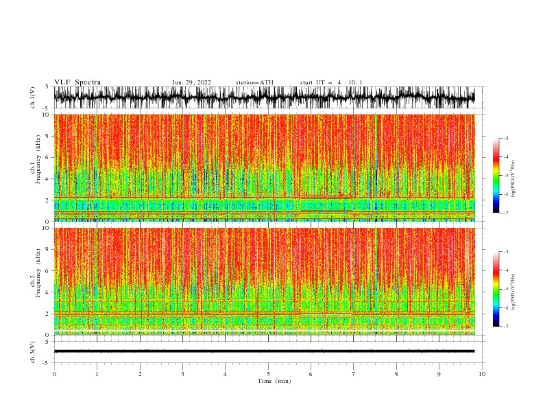Click the 'VLF Spectra' title text
This screenshot has height=420, width=543.
click(77, 82)
